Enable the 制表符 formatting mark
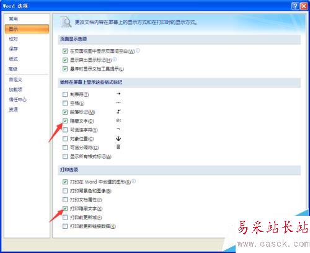The width and height of the screenshot is (310, 253). tap(65, 94)
